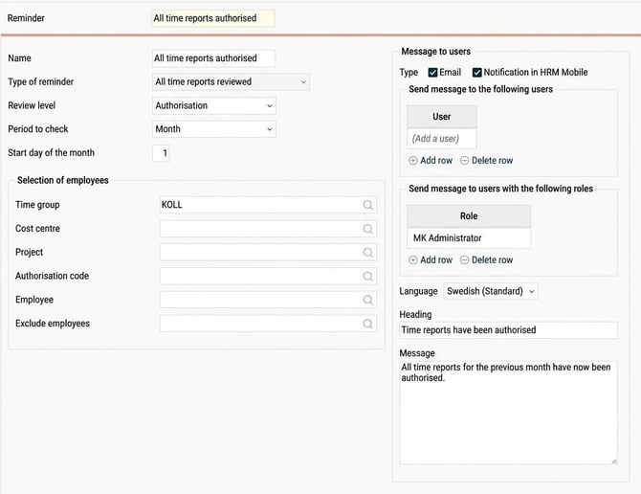The height and width of the screenshot is (494, 641).
Task: Click the Role column header
Action: coord(469,216)
